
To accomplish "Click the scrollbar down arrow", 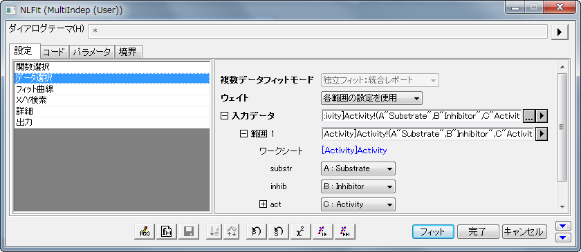I will click(562, 206).
